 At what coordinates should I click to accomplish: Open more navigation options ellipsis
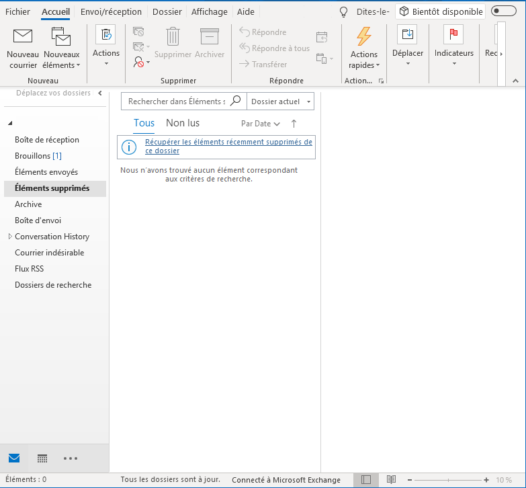click(71, 458)
